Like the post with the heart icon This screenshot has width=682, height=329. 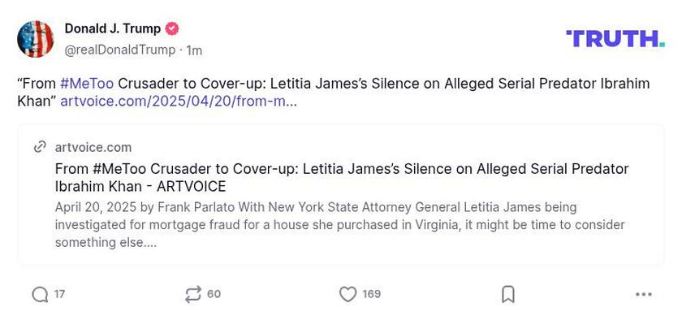point(347,294)
